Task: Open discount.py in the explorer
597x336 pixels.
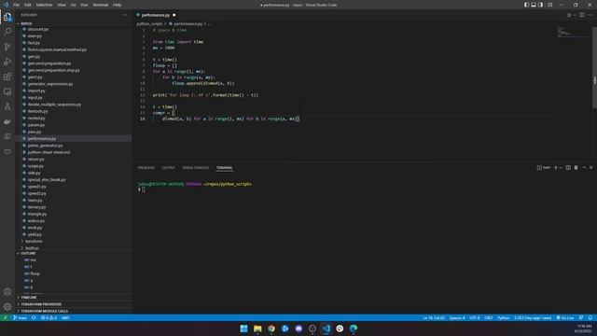Action: [x=37, y=29]
